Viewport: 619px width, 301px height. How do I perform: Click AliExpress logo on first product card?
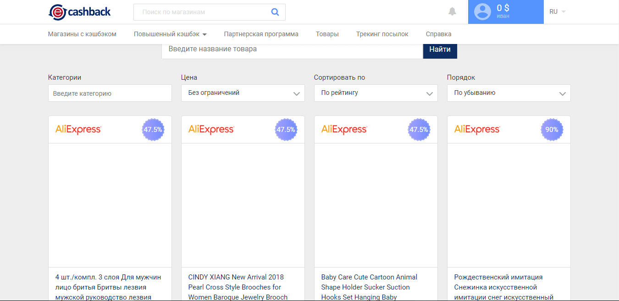point(78,130)
